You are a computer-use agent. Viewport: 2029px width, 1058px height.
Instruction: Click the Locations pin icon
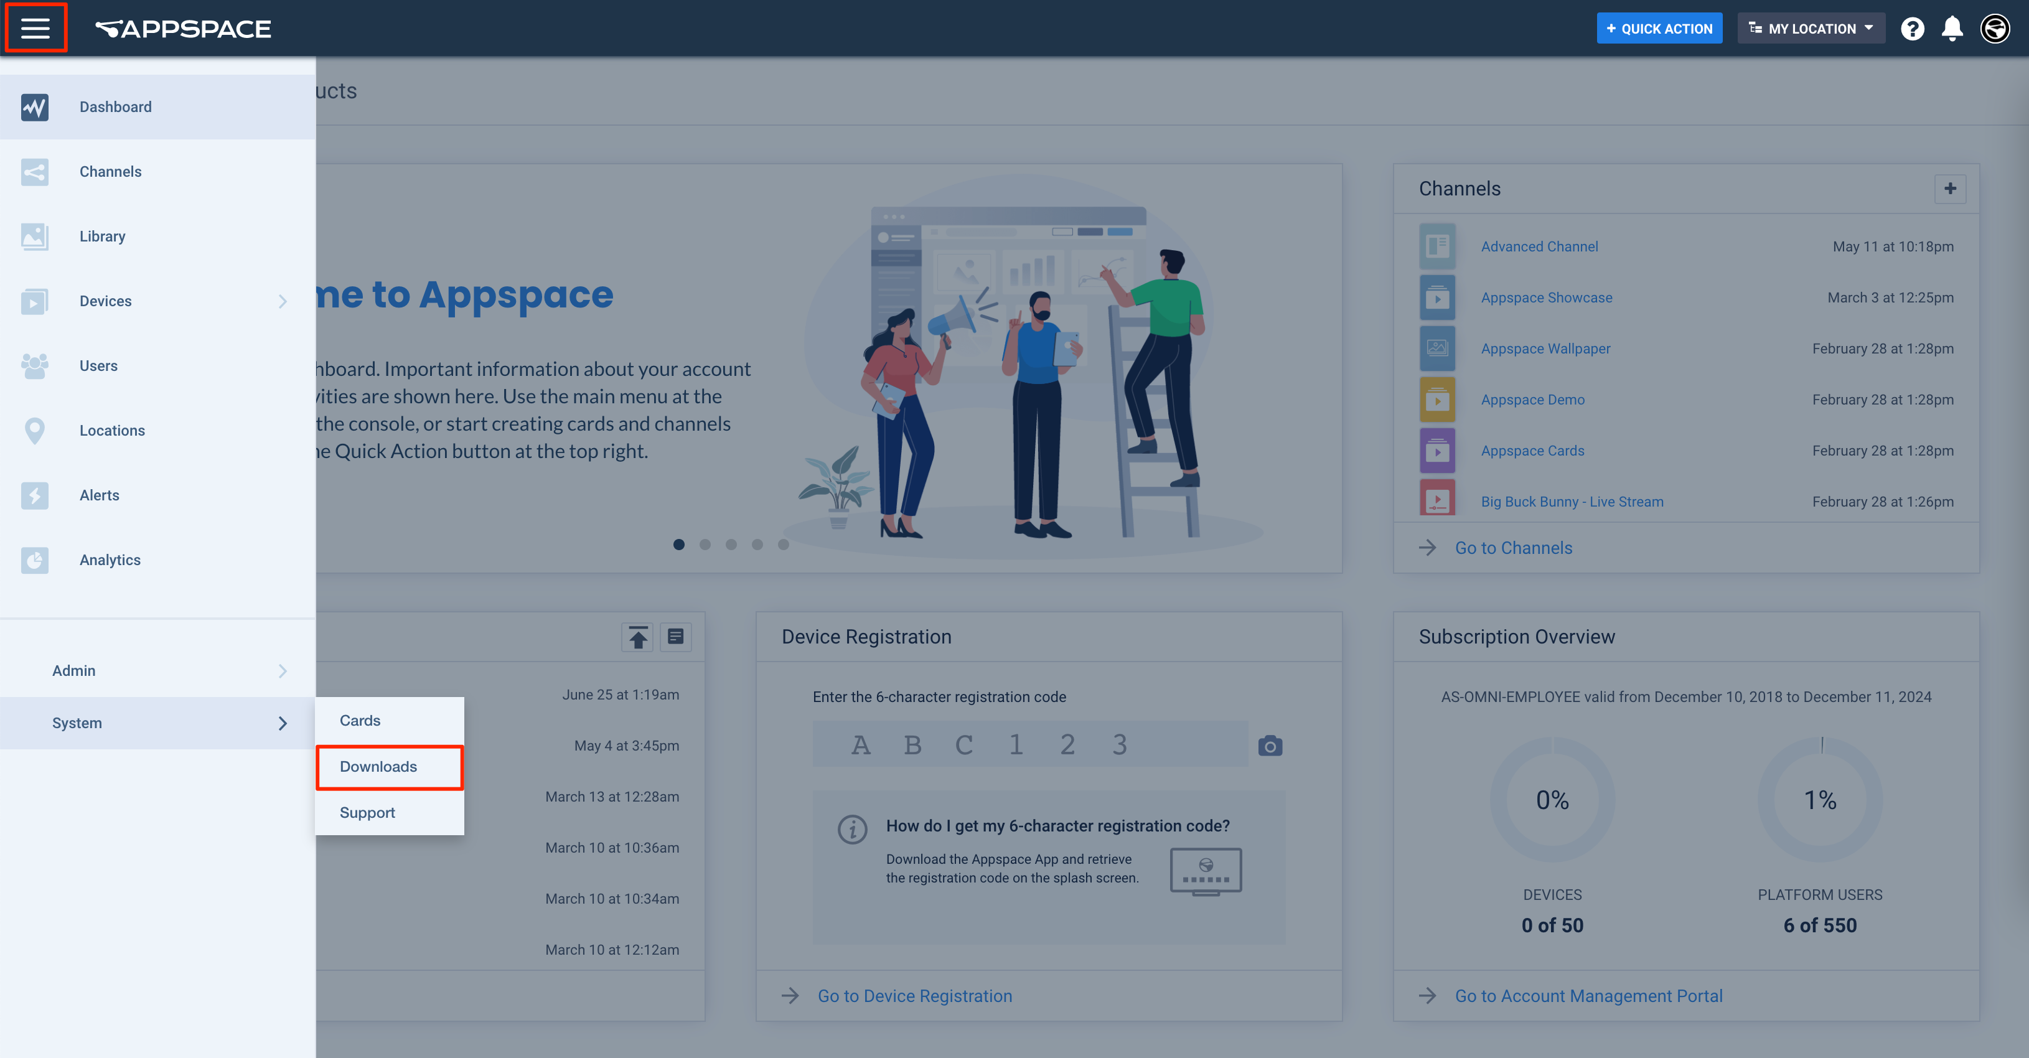(x=35, y=430)
